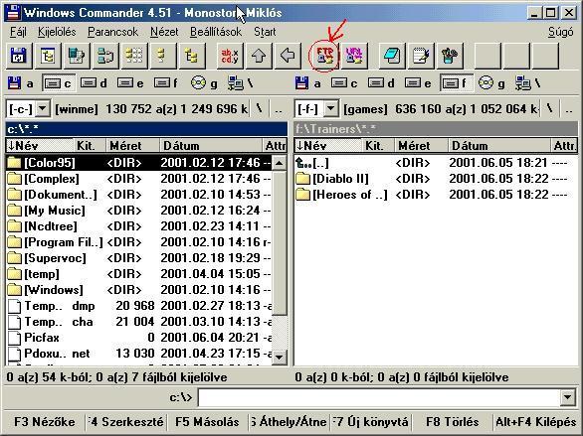
Task: Click the F3 Nézőke button
Action: pyautogui.click(x=44, y=422)
